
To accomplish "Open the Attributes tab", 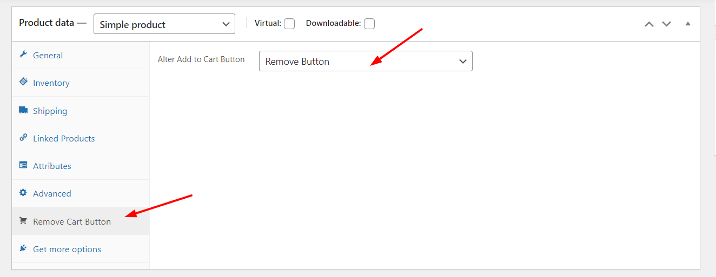I will click(81, 166).
